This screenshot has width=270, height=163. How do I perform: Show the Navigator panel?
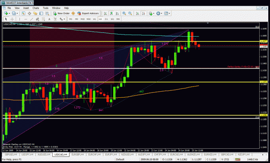[35, 13]
